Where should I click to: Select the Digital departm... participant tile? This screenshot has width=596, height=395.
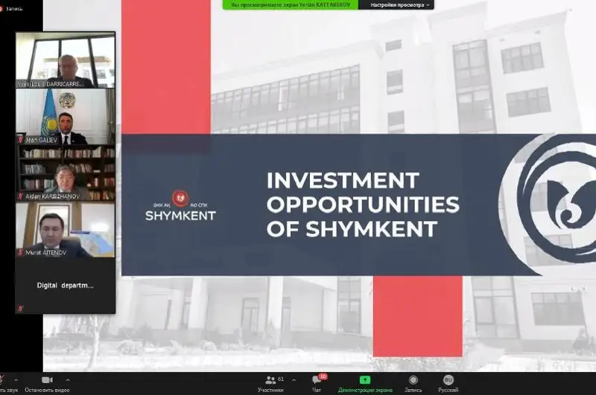tap(66, 286)
